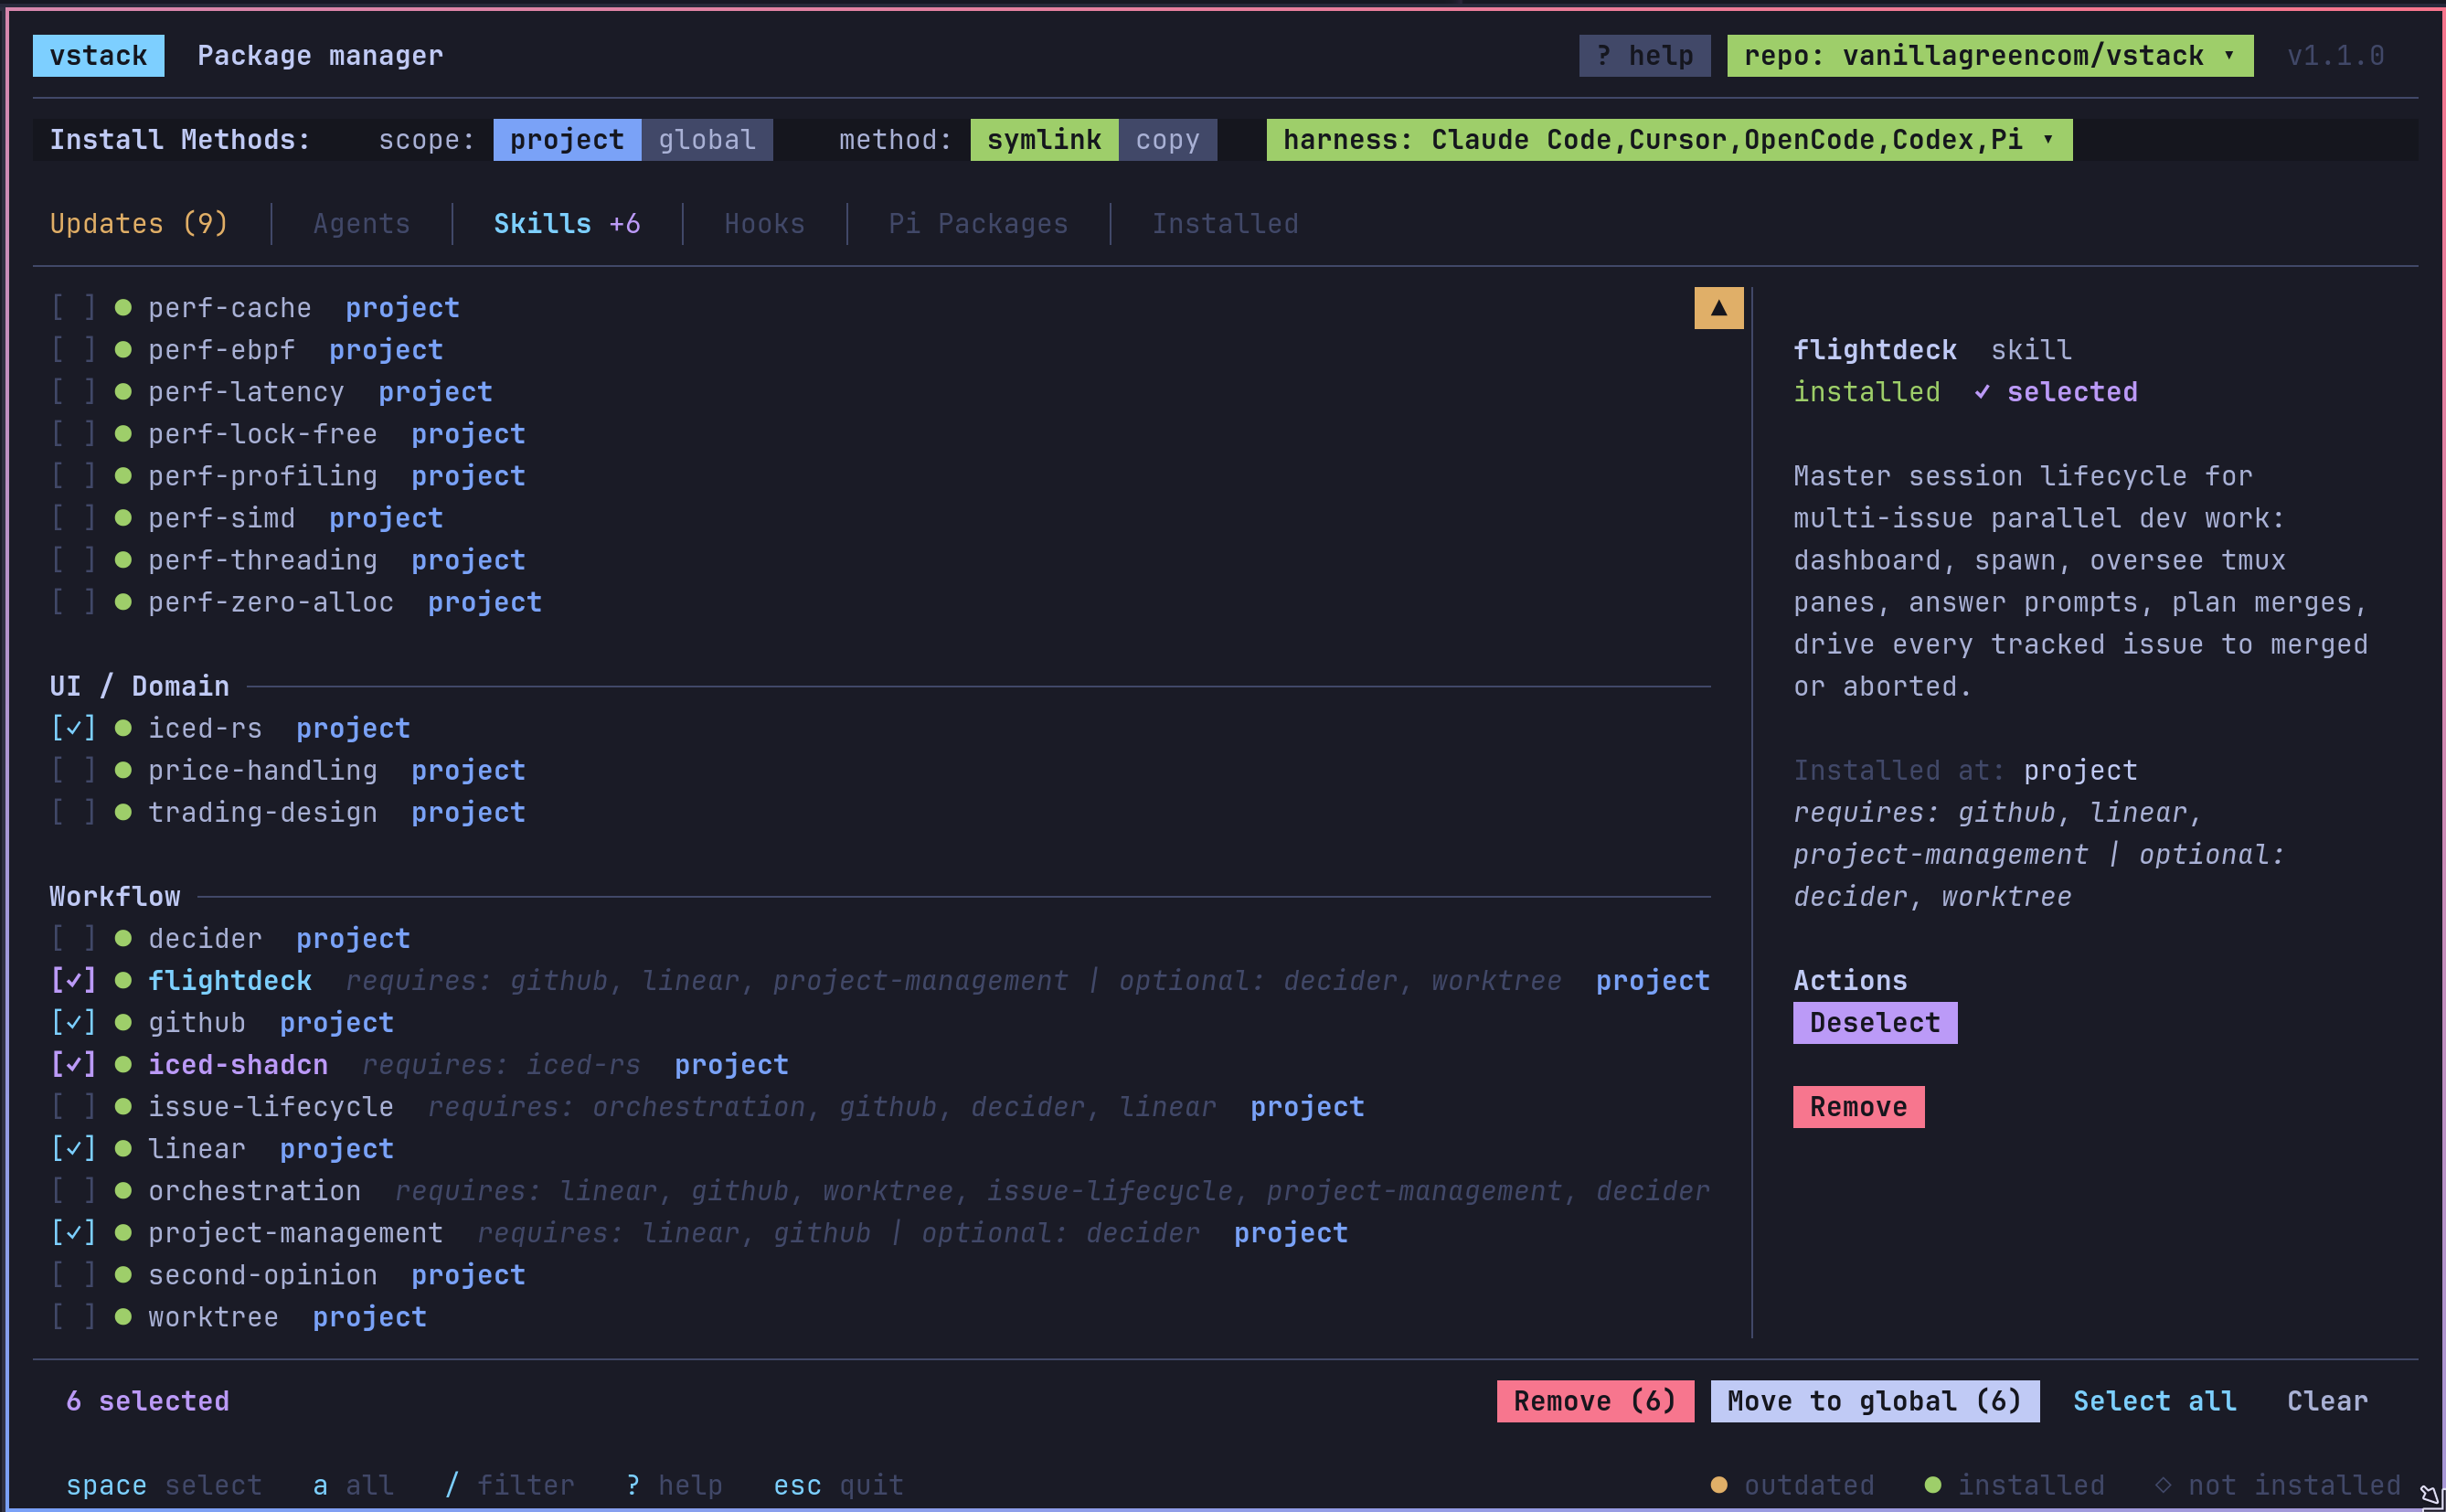Check the price-handling checkbox
The height and width of the screenshot is (1512, 2446).
pyautogui.click(x=73, y=771)
